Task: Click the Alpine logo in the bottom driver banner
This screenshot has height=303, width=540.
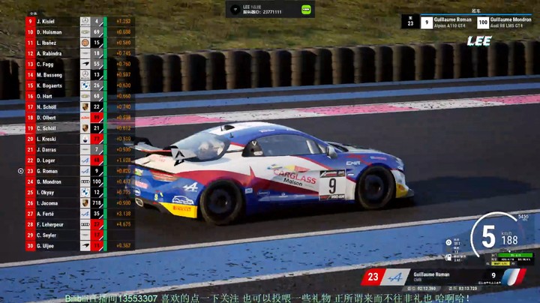Action: point(395,277)
